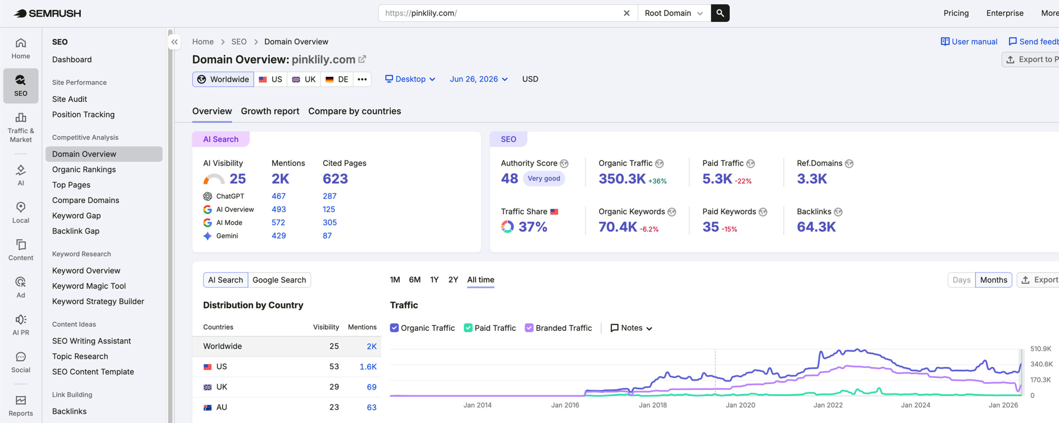The image size is (1059, 423).
Task: Click Organic Keywords globe icon
Action: tap(672, 212)
